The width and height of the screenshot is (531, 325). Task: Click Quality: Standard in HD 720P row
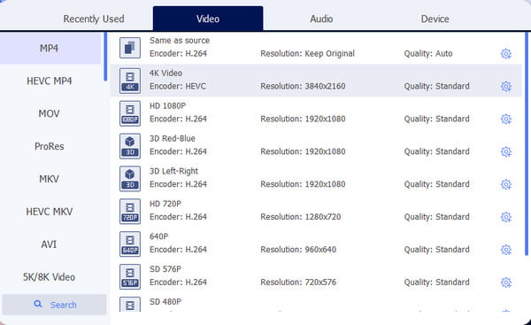(437, 217)
